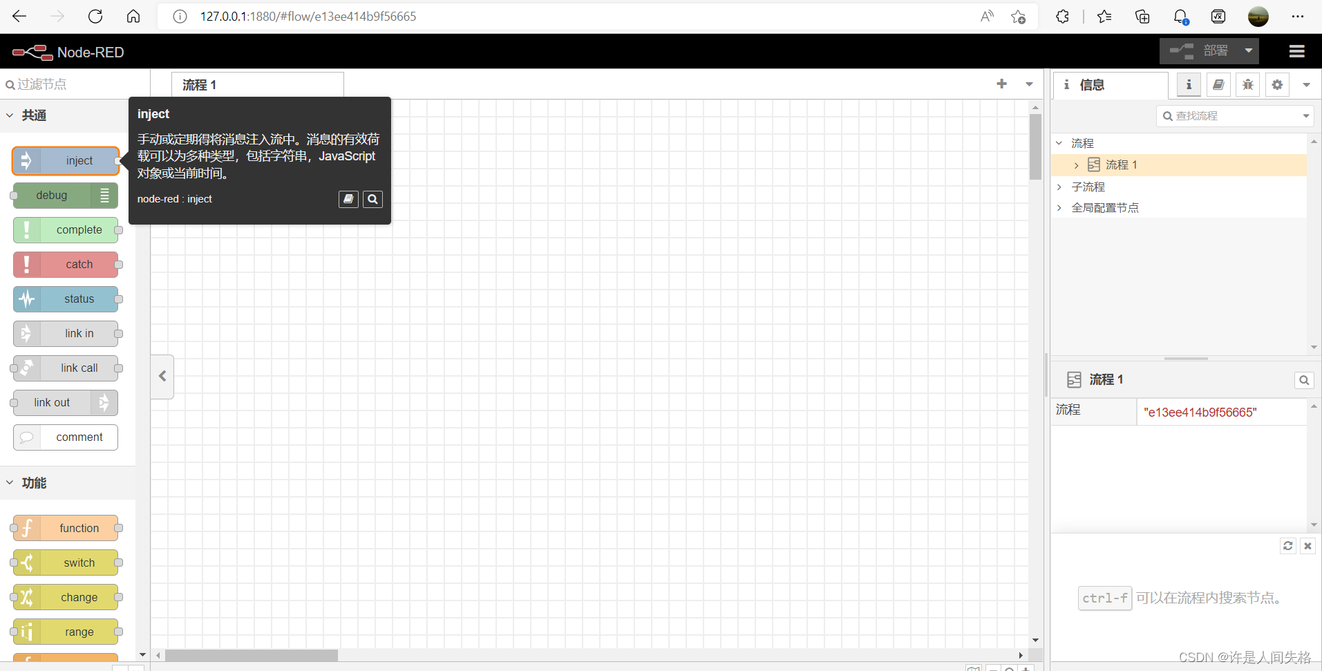Open the 查找流程 search options dropdown
1322x671 pixels.
(1306, 116)
